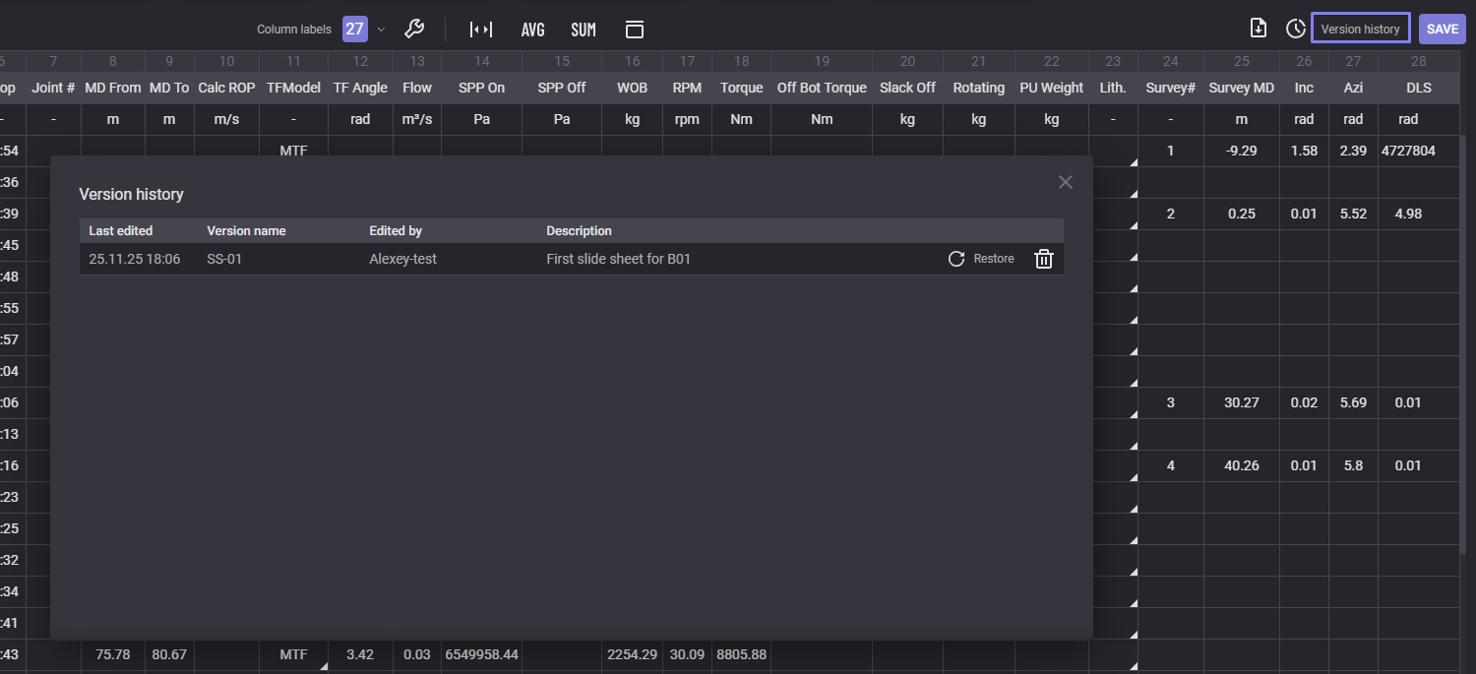Sort by Last edited column header
The width and height of the screenshot is (1476, 674).
coord(121,231)
